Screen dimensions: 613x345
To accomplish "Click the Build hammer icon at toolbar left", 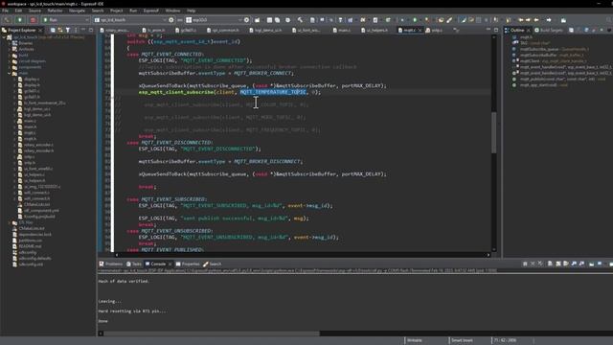I will pos(7,19).
